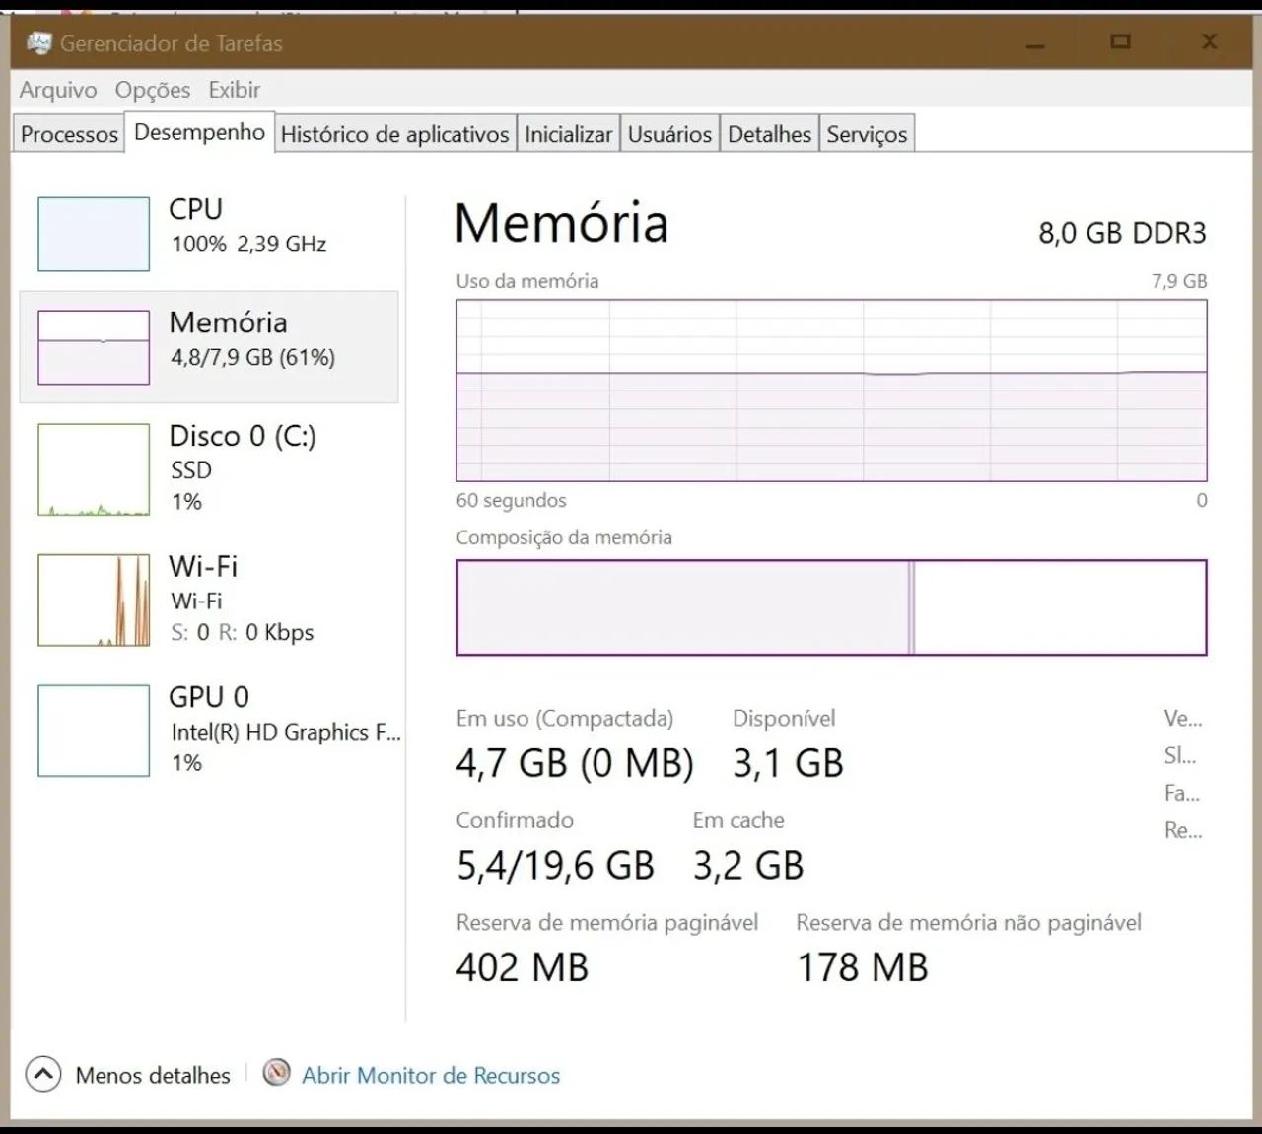
Task: Select the CPU graph thumbnail
Action: click(94, 234)
